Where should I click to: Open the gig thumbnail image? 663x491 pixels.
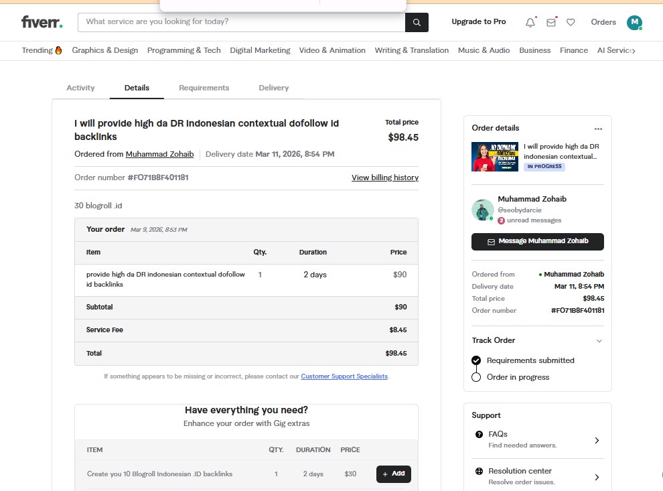[494, 157]
